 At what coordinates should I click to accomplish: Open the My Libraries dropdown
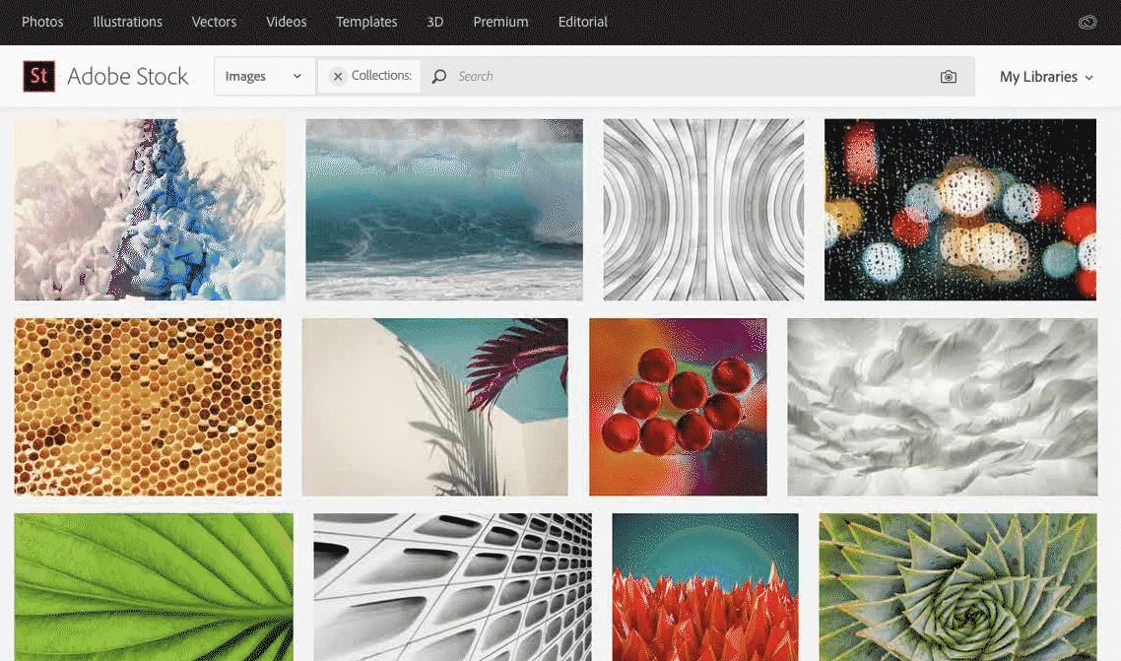tap(1046, 77)
